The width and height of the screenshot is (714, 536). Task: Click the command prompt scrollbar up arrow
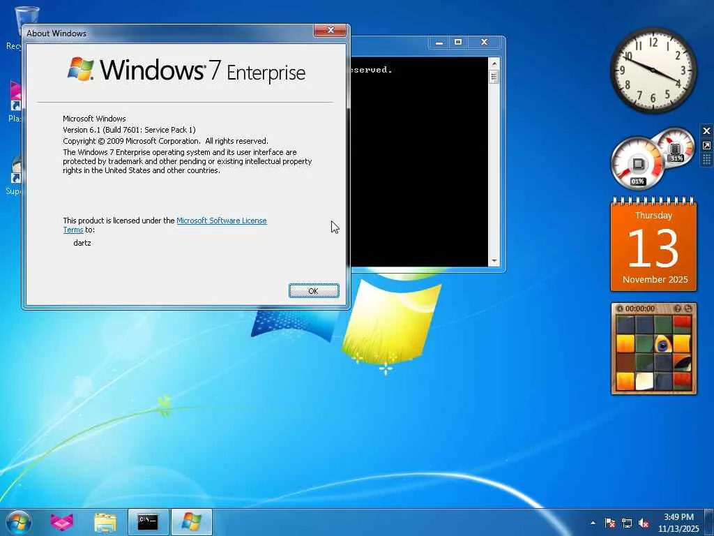pos(494,63)
